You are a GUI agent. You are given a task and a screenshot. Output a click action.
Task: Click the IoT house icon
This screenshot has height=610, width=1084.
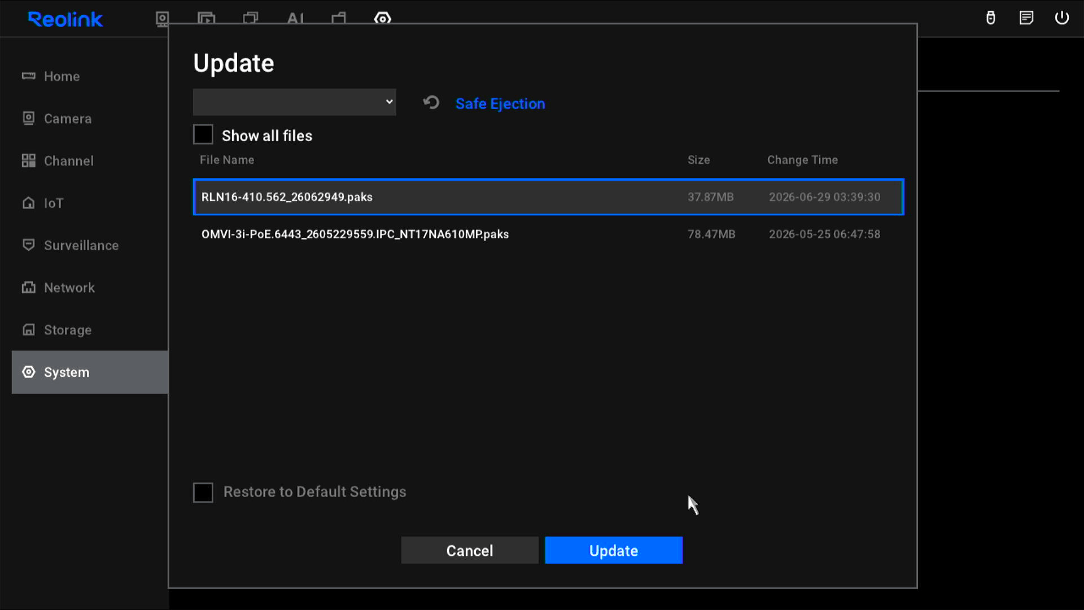click(x=28, y=203)
